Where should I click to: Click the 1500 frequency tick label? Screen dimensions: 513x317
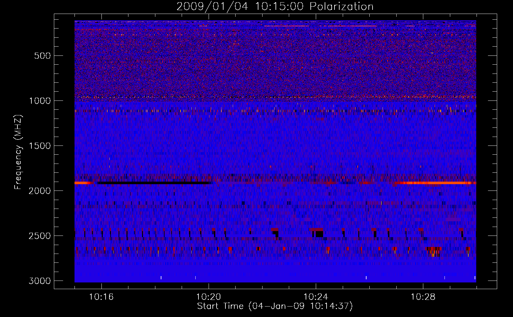[40, 146]
